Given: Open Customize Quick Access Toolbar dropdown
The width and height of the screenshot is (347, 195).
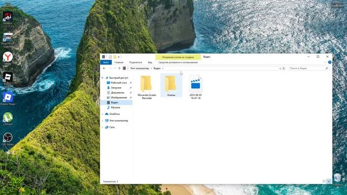Looking at the screenshot, I should pos(119,57).
